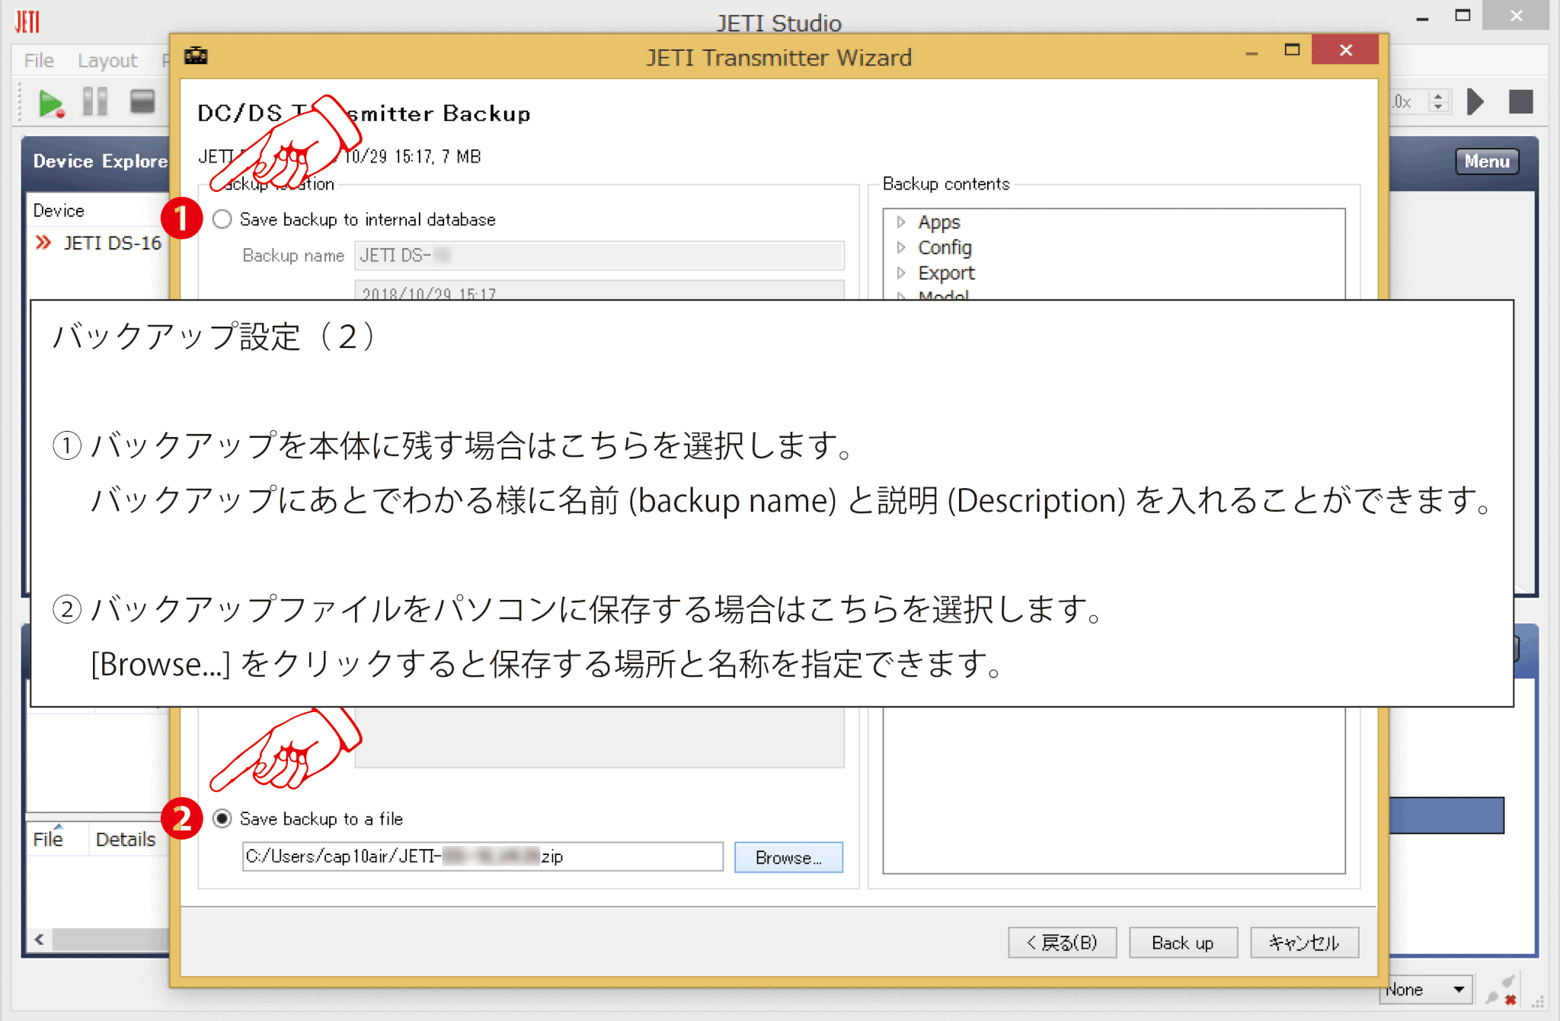Click the Menu button in Device Explorer
The height and width of the screenshot is (1021, 1560).
[x=1486, y=161]
